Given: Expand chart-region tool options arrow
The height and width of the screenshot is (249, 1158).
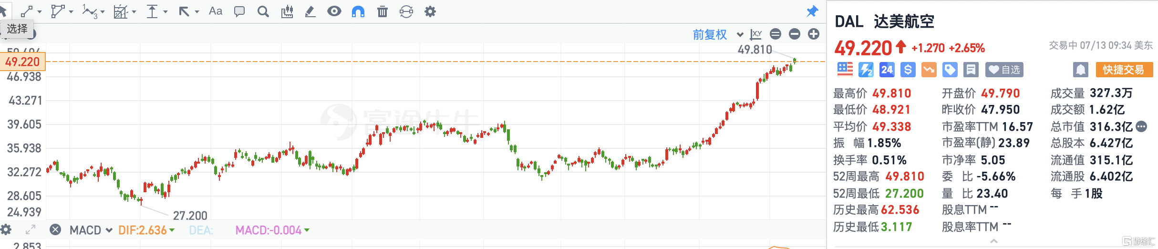Looking at the screenshot, I should click(x=134, y=12).
